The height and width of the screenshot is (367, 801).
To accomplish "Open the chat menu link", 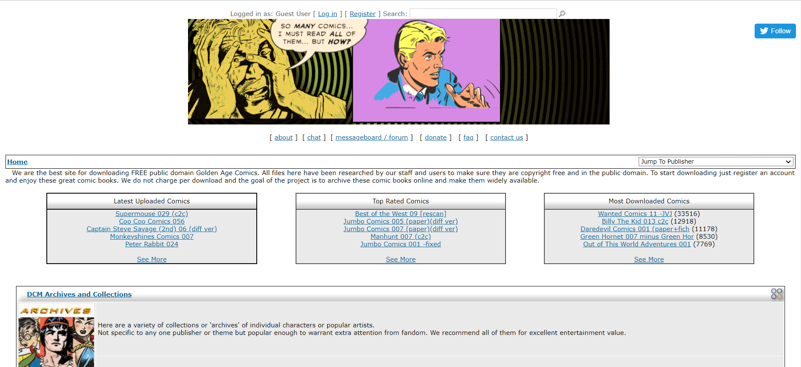I will (314, 138).
